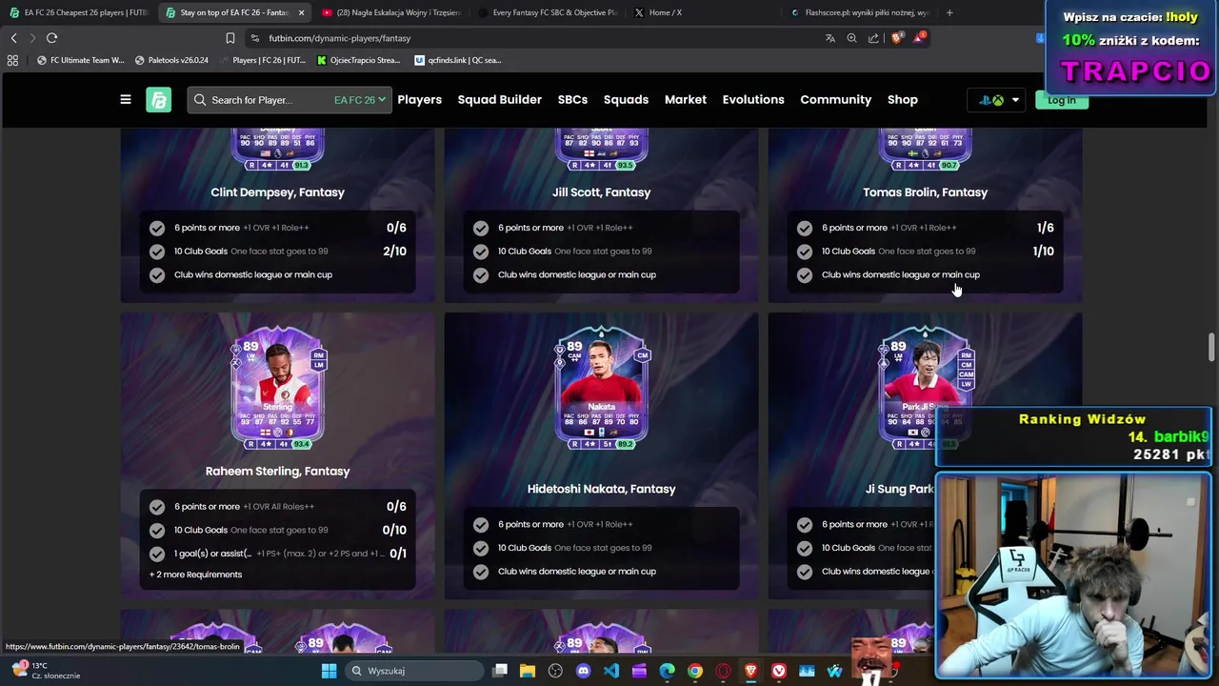Image resolution: width=1219 pixels, height=686 pixels.
Task: Click the taskbar Wyszukaj search box
Action: (x=414, y=671)
